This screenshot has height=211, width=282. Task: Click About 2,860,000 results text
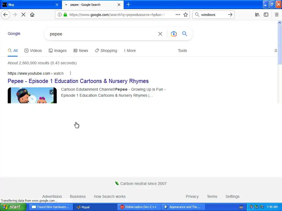pyautogui.click(x=42, y=63)
